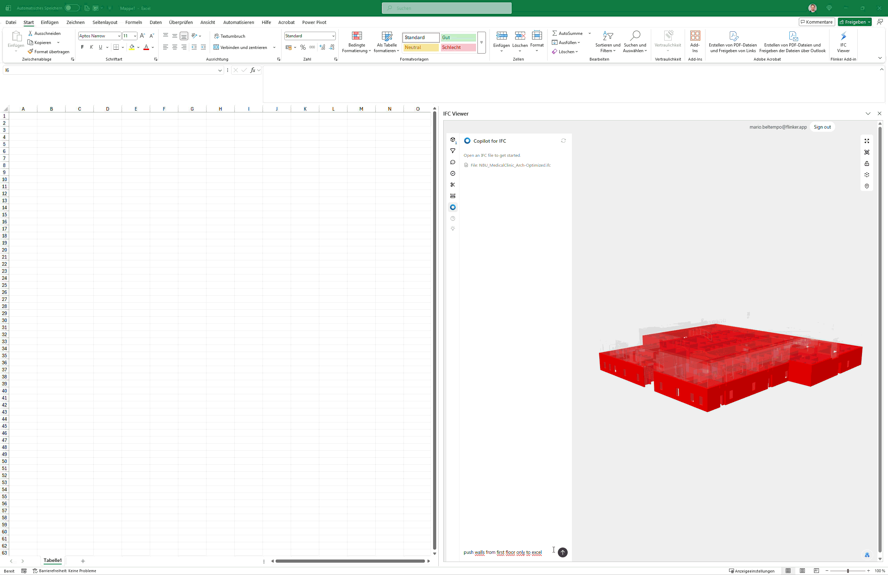888x575 pixels.
Task: Open the font name dropdown Aptos Narrow
Action: pos(119,36)
